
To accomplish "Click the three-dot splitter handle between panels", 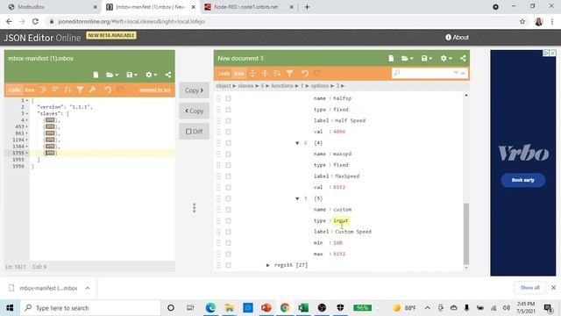I will coord(195,208).
